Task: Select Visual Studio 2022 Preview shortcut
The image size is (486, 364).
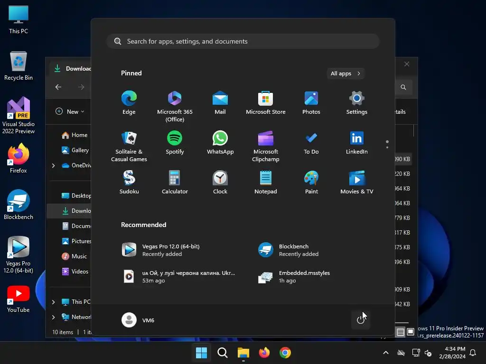Action: (x=19, y=115)
